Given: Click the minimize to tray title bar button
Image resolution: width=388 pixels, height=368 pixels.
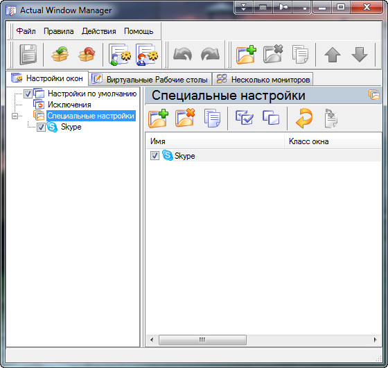Looking at the screenshot, I should (x=301, y=7).
